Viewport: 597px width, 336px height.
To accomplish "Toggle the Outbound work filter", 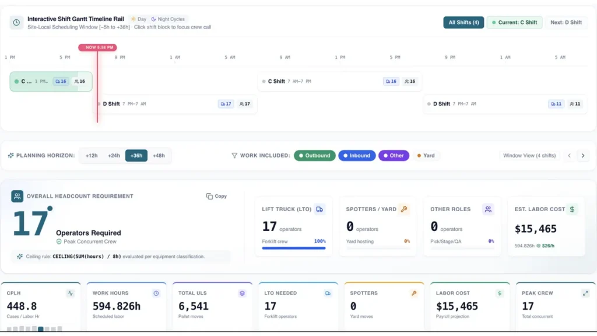I will pos(314,155).
